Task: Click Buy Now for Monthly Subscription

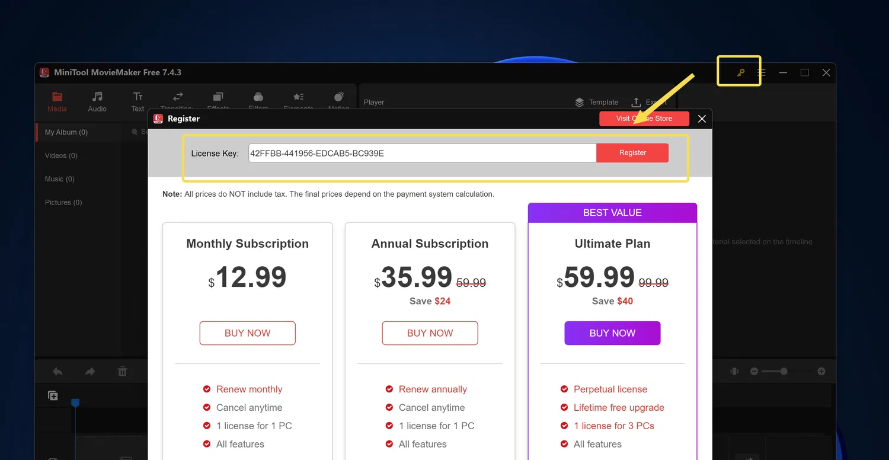Action: coord(247,333)
